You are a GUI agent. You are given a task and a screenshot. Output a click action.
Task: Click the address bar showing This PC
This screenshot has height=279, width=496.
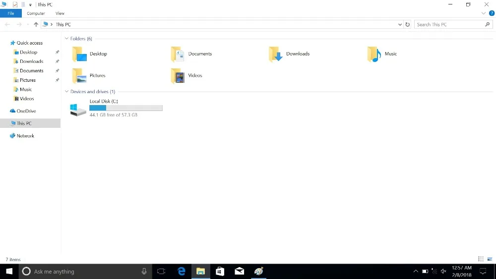[x=221, y=24]
